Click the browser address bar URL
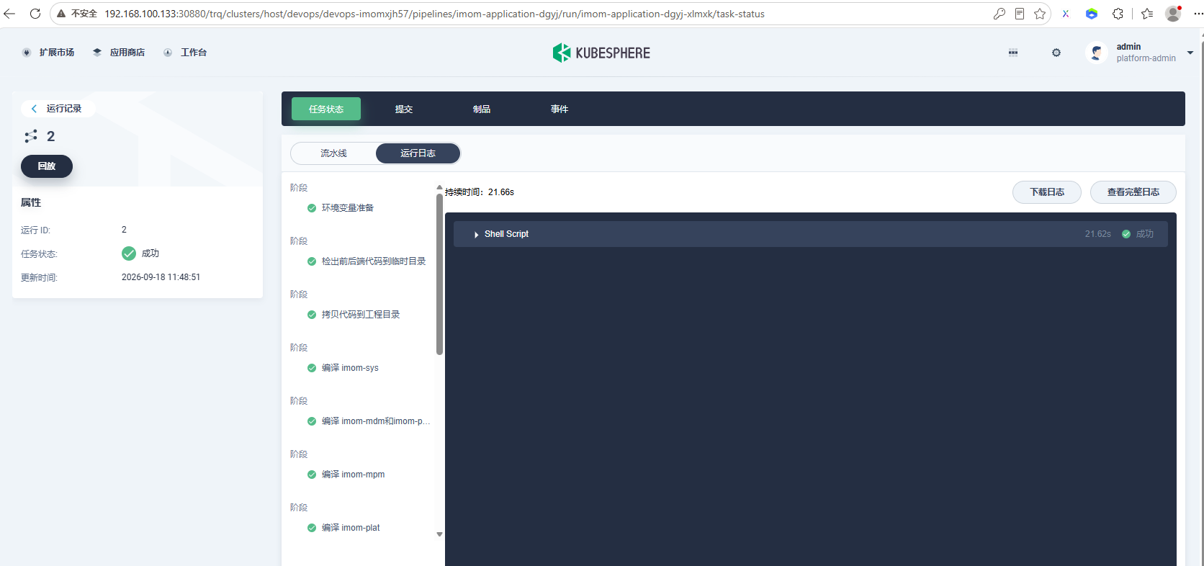This screenshot has width=1204, height=566. [x=435, y=14]
